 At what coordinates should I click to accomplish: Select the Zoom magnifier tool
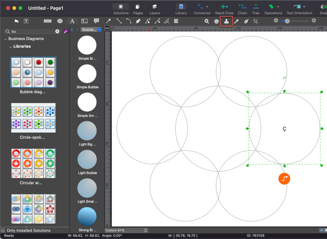[x=207, y=21]
